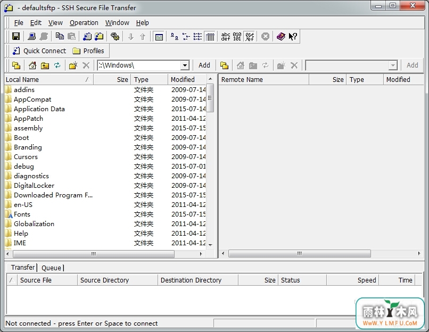The height and width of the screenshot is (332, 429).
Task: Switch to the Queue tab
Action: click(51, 268)
